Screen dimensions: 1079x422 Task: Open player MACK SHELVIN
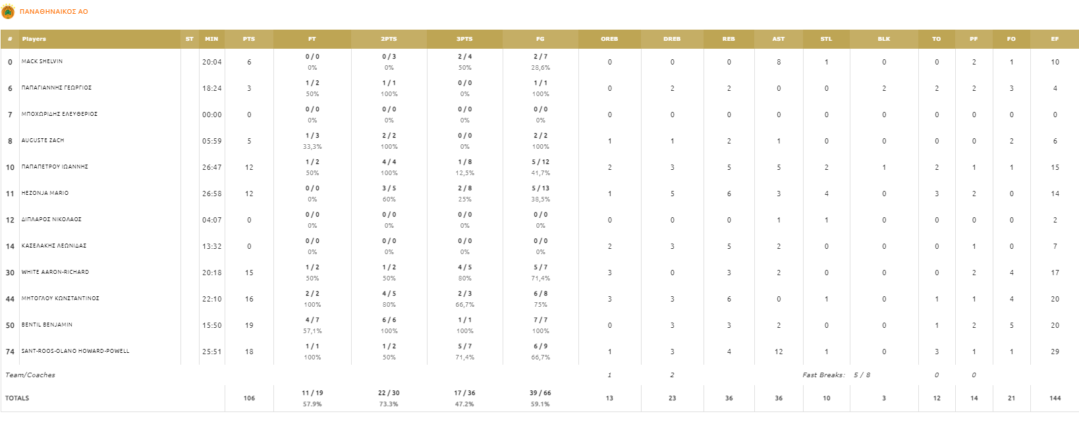point(42,61)
